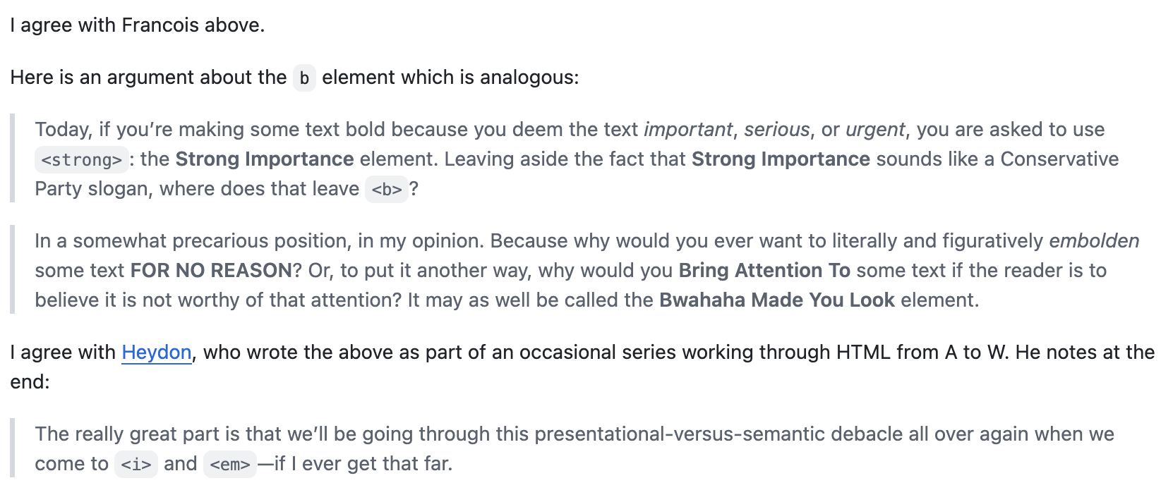This screenshot has width=1173, height=502.
Task: Click the name "Francois" in the first line
Action: (x=160, y=25)
